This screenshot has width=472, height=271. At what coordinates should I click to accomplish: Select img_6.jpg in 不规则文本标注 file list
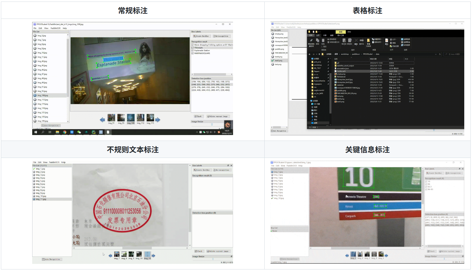click(x=40, y=184)
